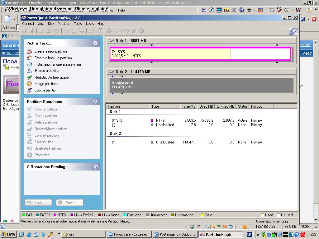The width and height of the screenshot is (319, 239).
Task: Expand hidden system tray icons chevron
Action: (258, 235)
